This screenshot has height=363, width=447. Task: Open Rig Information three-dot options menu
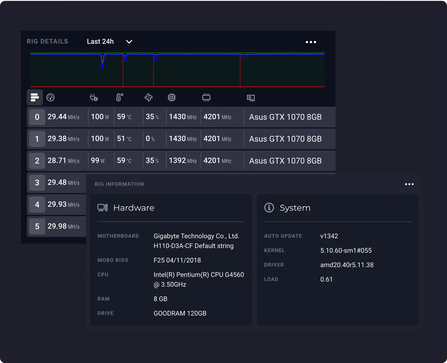tap(409, 184)
